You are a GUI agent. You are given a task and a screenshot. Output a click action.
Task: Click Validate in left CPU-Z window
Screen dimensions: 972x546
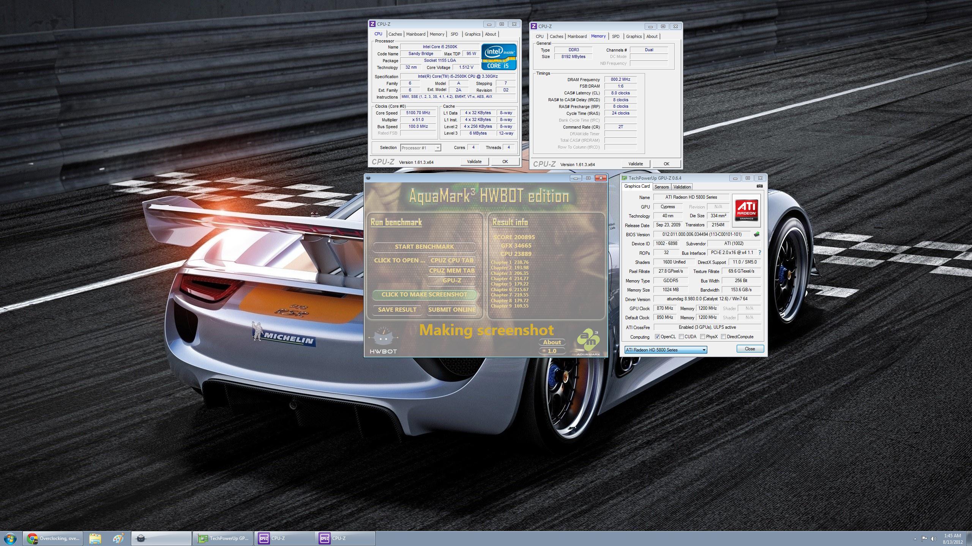474,162
